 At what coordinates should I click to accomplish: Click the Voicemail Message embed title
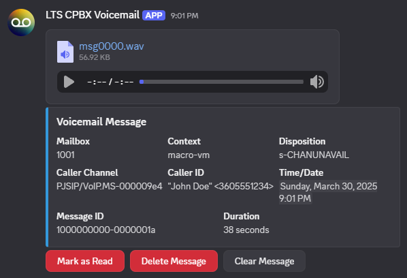pos(101,122)
